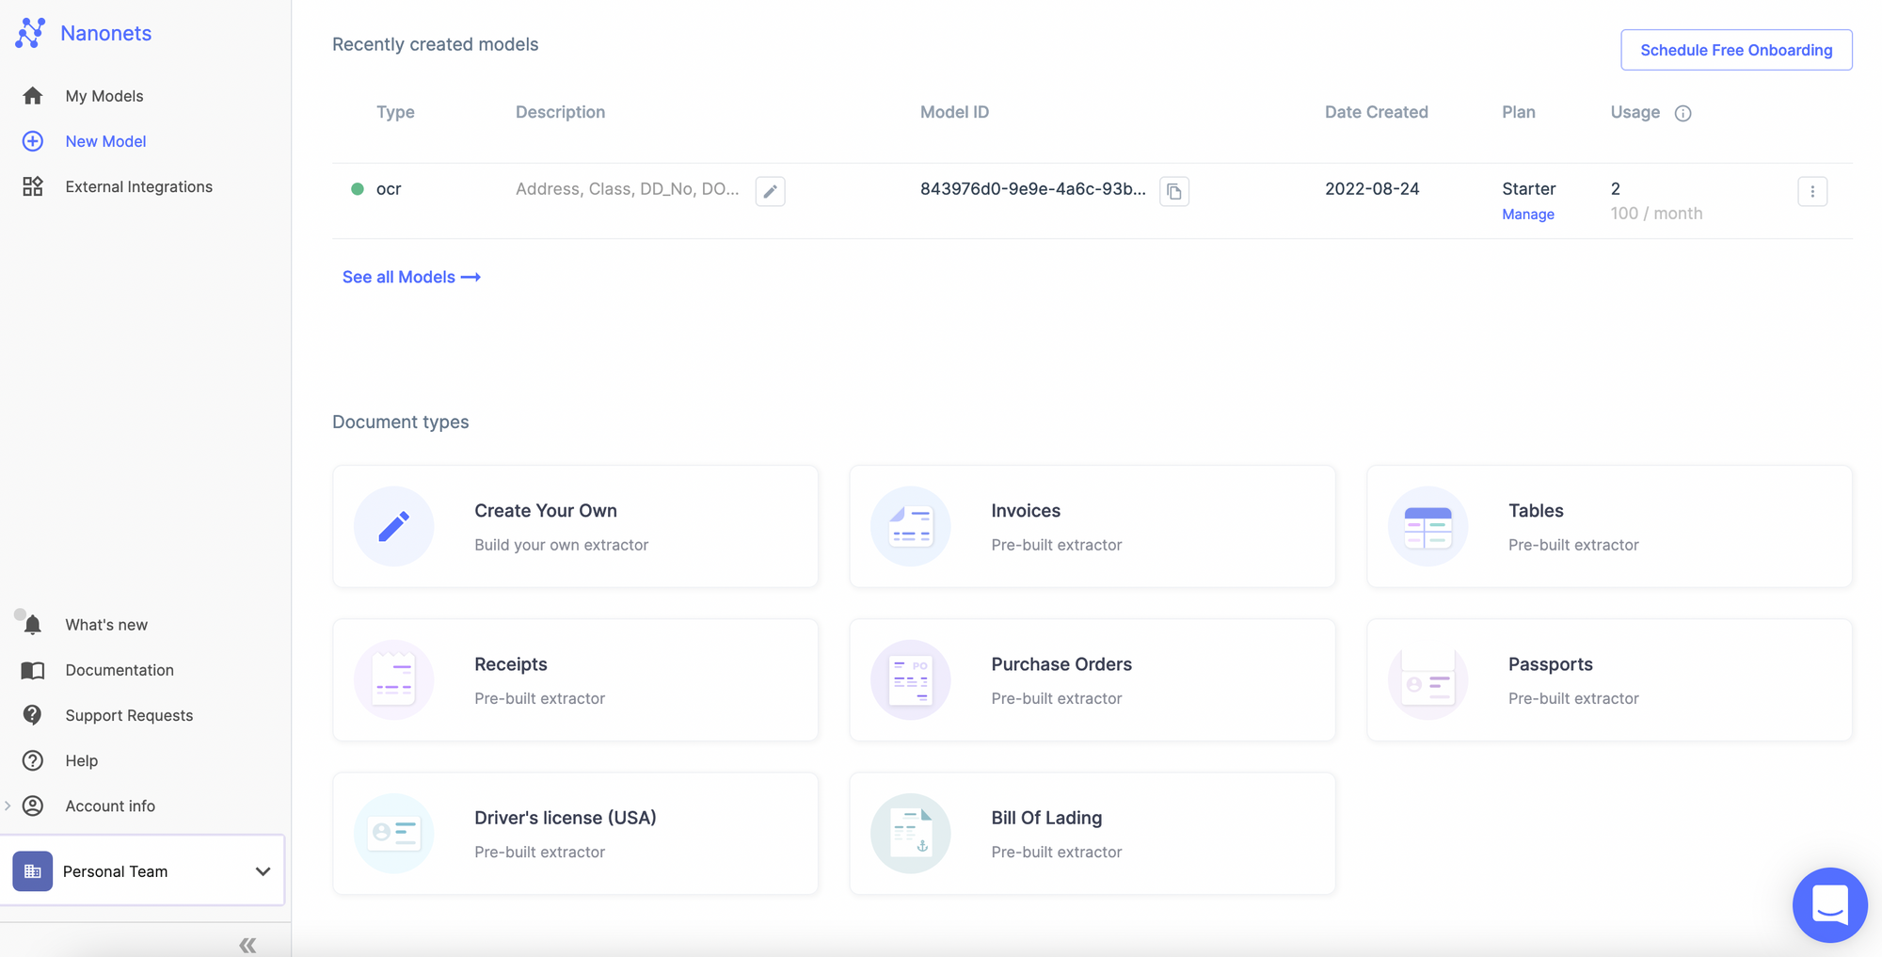Click the What's new bell icon
The image size is (1882, 957).
(33, 625)
